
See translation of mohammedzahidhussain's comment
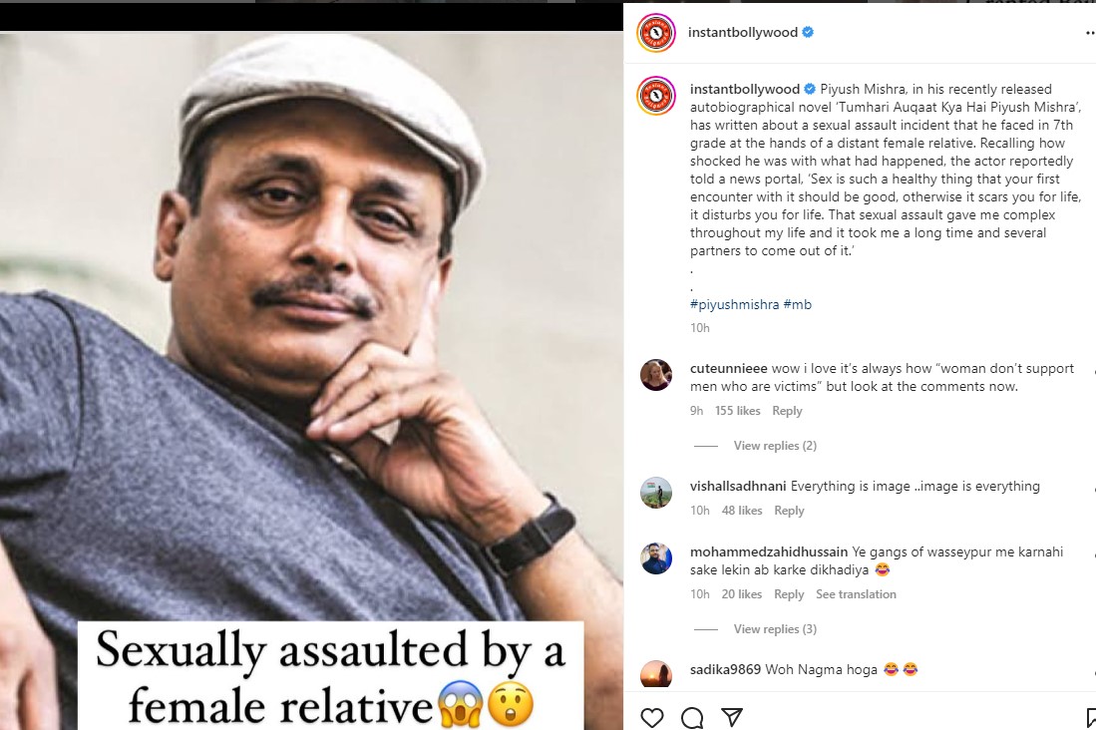pyautogui.click(x=856, y=594)
